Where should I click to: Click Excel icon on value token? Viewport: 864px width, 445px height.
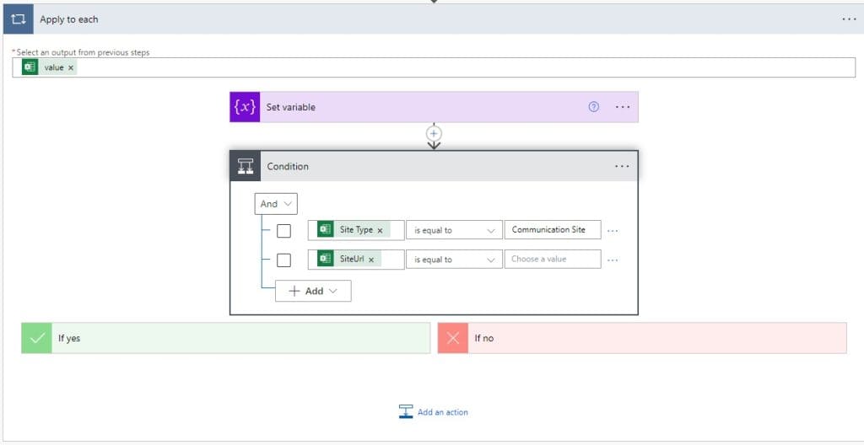[x=30, y=67]
